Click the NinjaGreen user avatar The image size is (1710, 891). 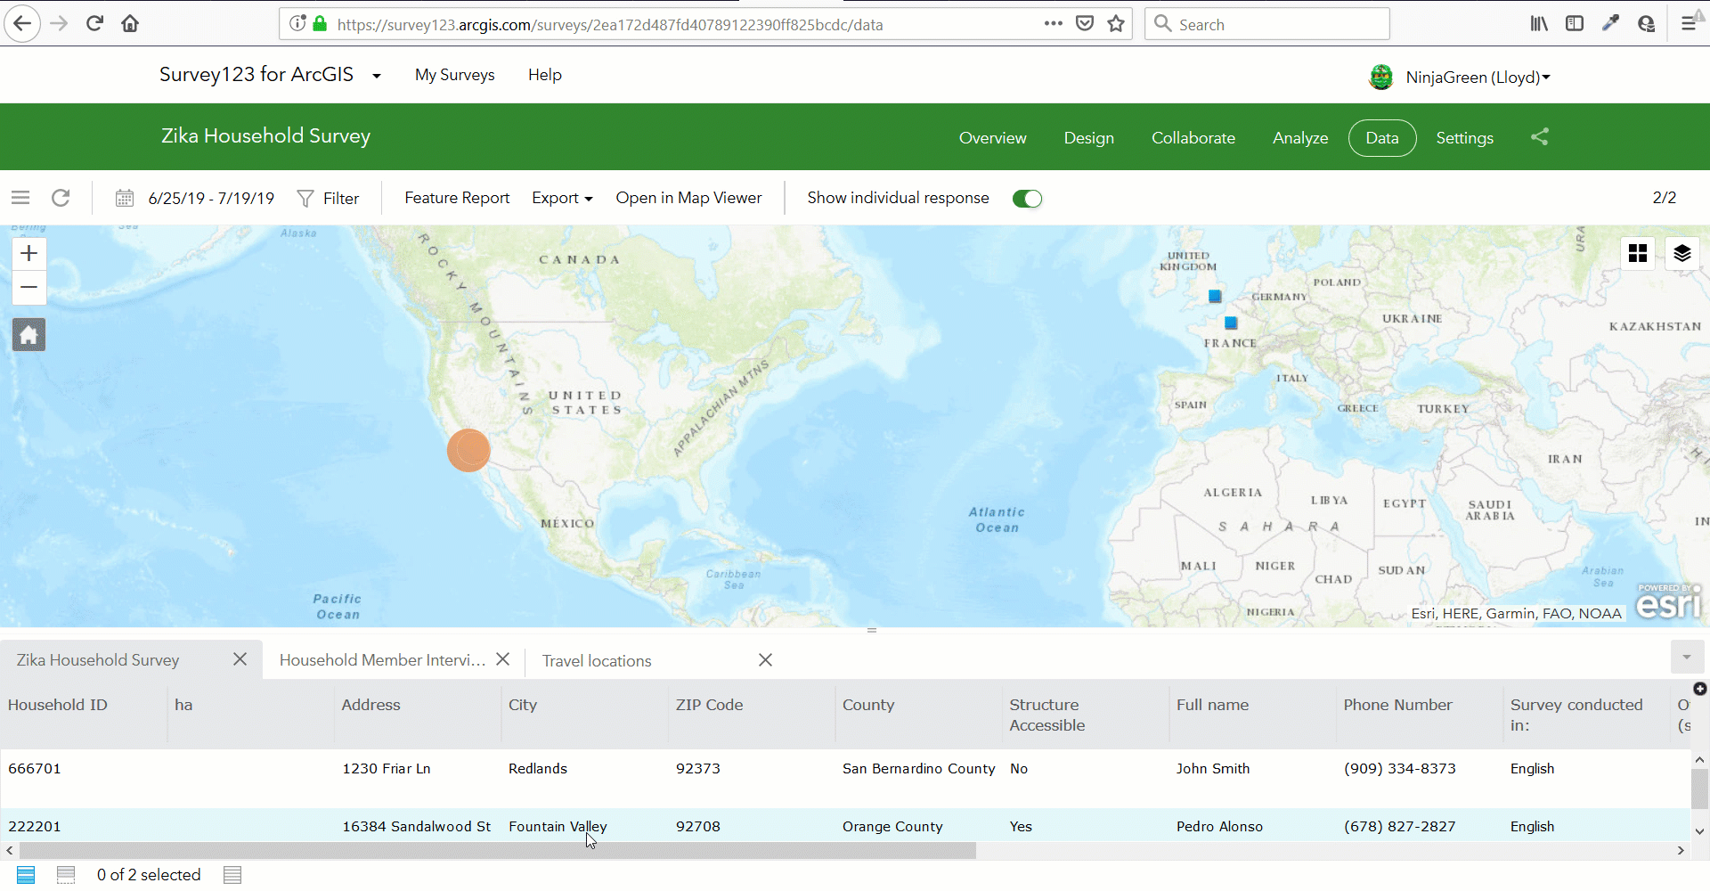(x=1381, y=78)
